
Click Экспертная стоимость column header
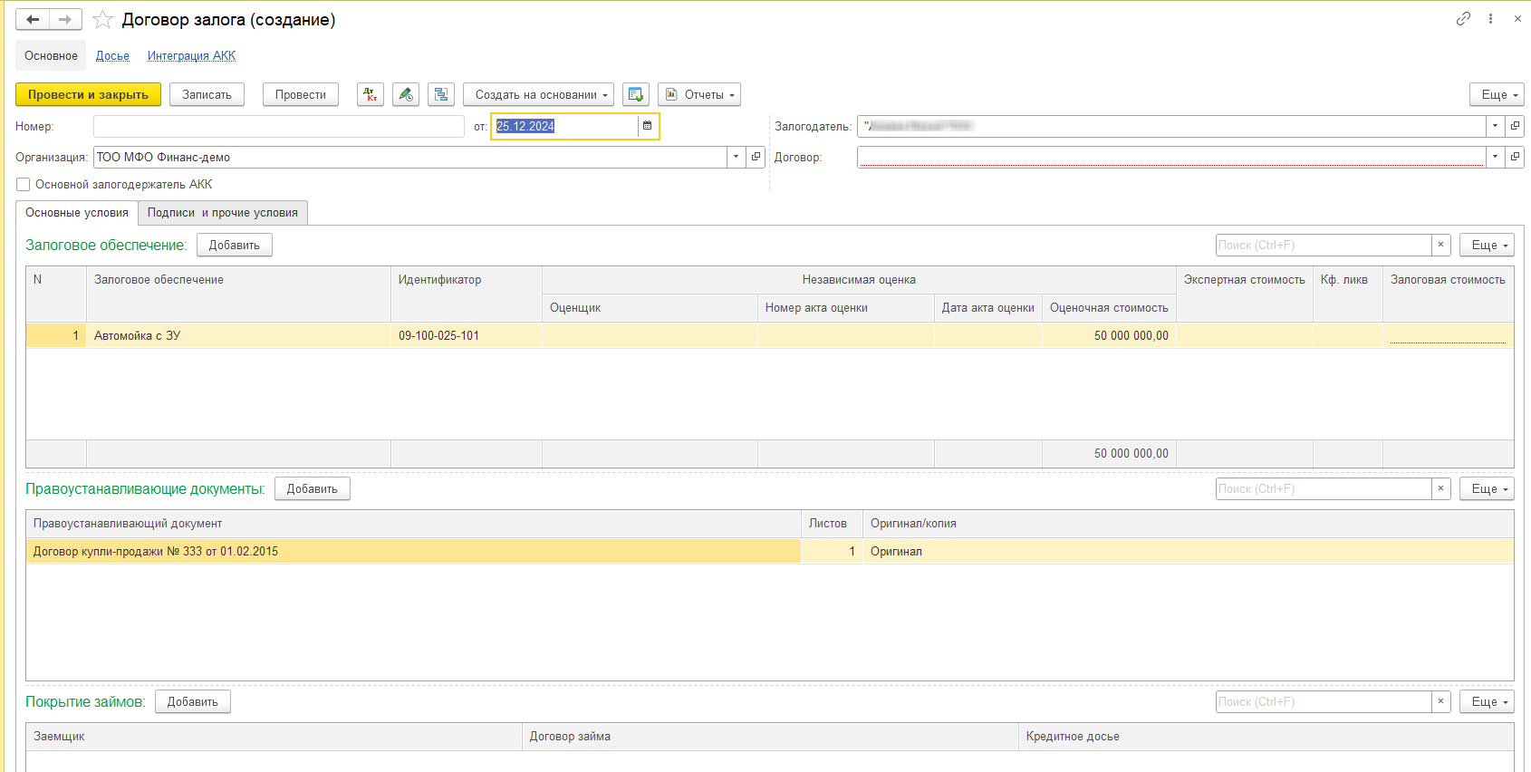click(1245, 294)
